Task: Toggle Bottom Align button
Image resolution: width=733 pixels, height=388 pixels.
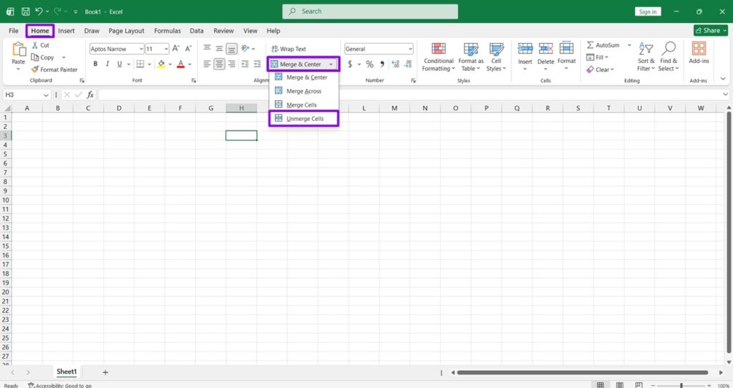Action: [x=231, y=48]
